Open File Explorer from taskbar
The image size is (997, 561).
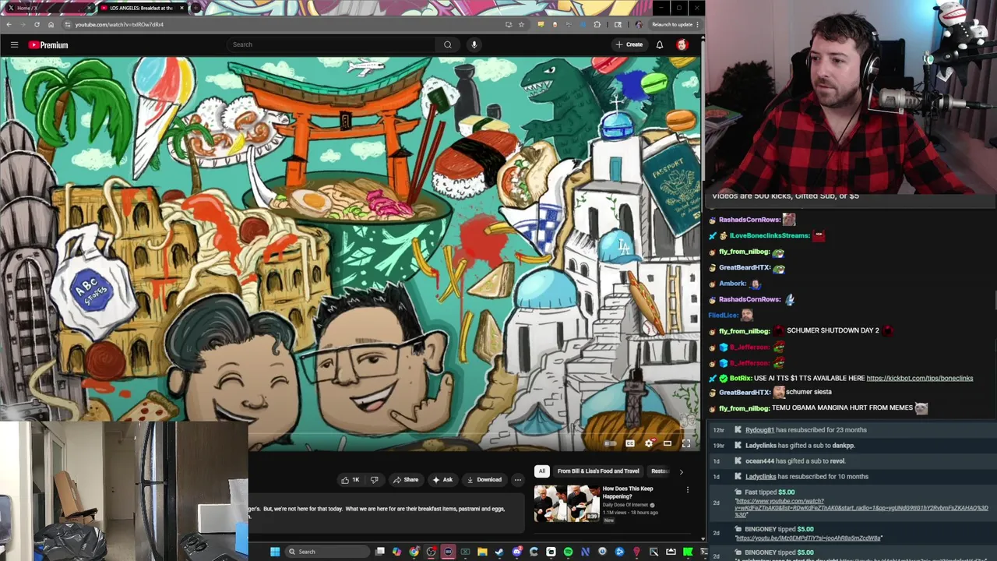click(482, 552)
